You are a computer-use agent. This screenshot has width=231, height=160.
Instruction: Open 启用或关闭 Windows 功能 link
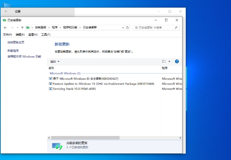coord(24,57)
